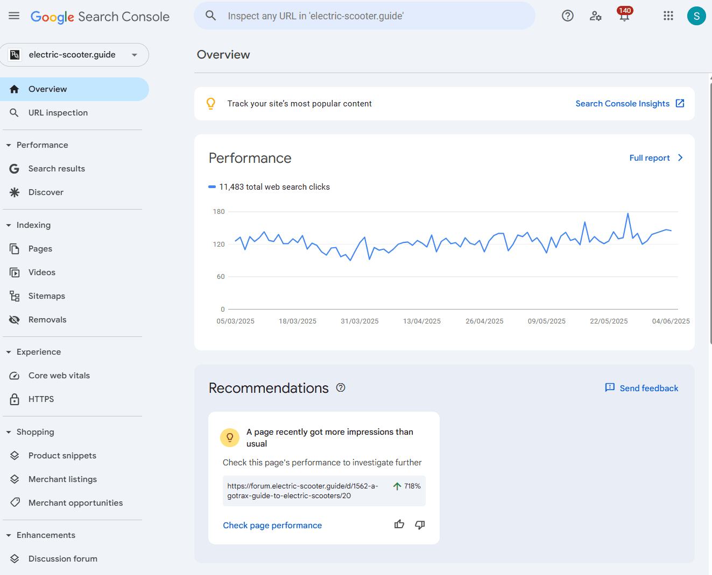Viewport: 712px width, 575px height.
Task: Open the Google apps grid
Action: [668, 16]
